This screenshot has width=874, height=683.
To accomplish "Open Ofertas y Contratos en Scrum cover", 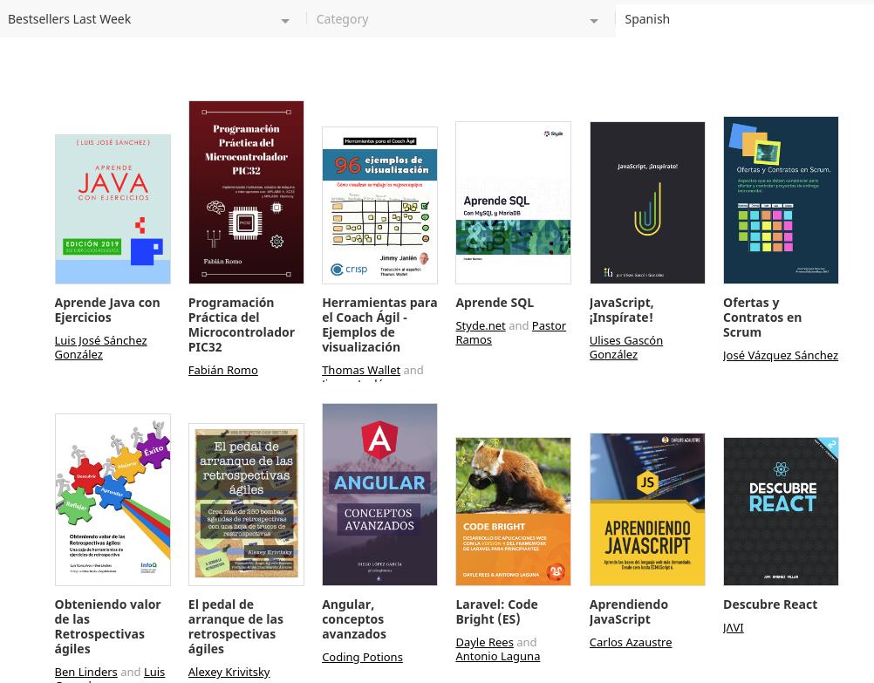I will pyautogui.click(x=781, y=200).
